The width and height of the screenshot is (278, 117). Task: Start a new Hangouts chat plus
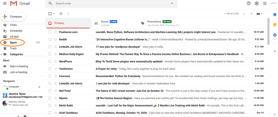click(39, 87)
